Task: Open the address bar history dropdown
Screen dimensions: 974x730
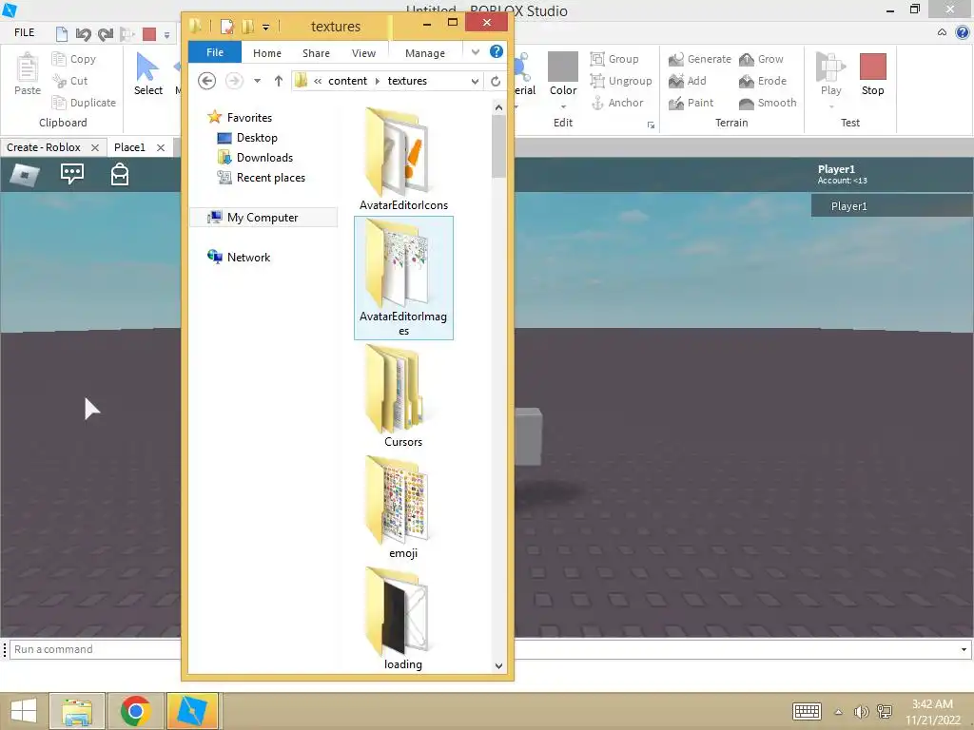Action: [475, 82]
